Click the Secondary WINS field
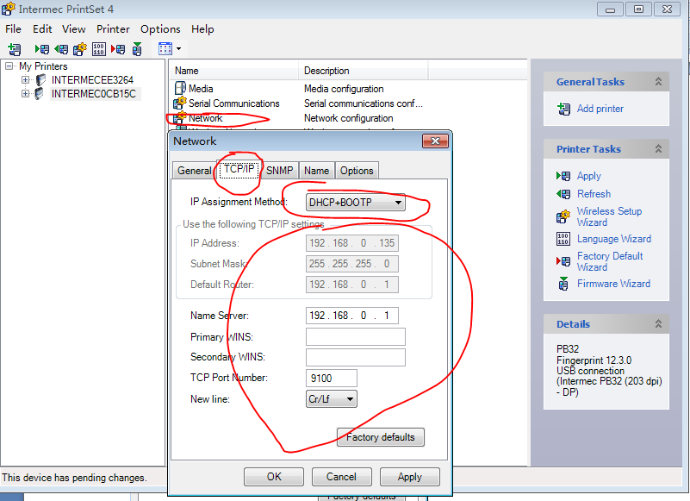 tap(356, 357)
